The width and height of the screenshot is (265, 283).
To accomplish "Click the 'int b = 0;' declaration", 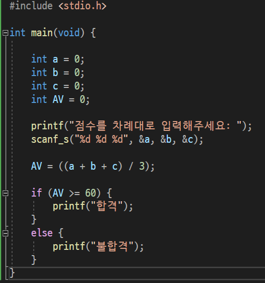I will [58, 72].
